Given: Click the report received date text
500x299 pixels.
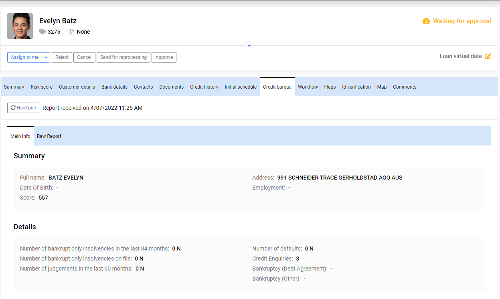Looking at the screenshot, I should pos(93,108).
